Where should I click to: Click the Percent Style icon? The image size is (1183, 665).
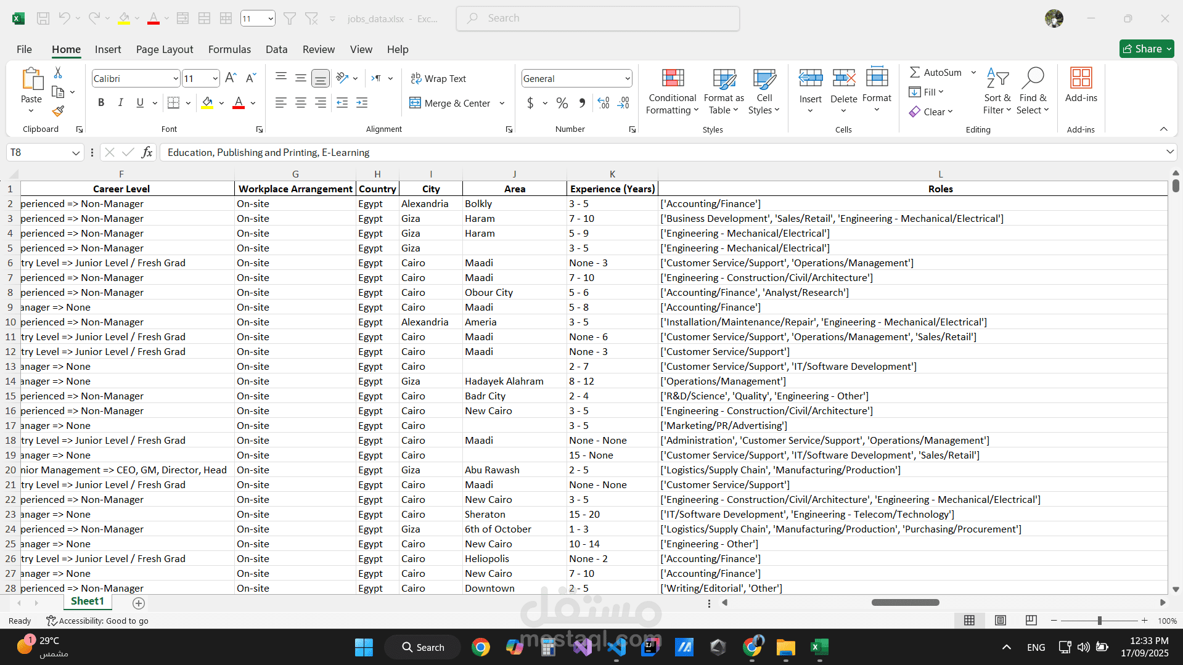(x=562, y=103)
